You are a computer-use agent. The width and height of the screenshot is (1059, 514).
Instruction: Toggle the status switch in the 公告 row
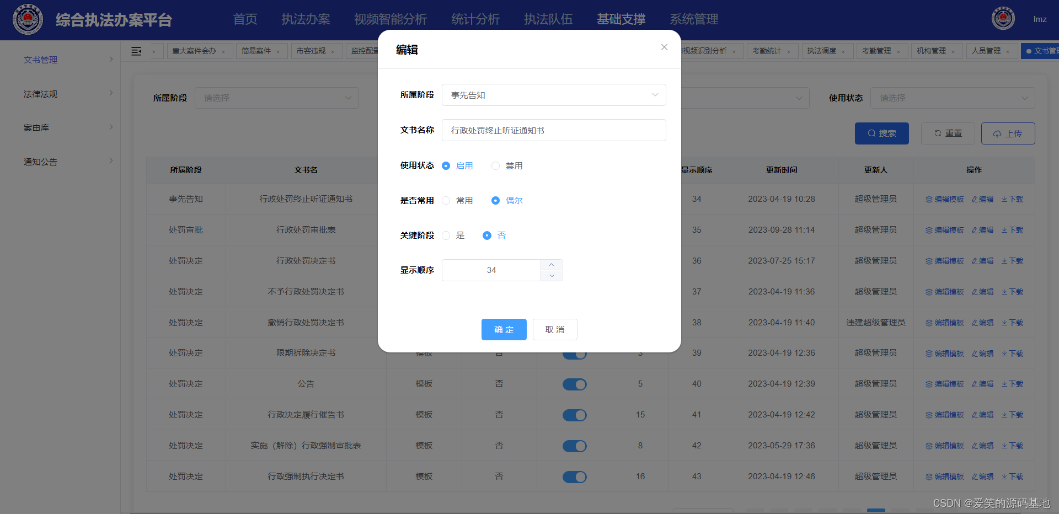tap(574, 384)
